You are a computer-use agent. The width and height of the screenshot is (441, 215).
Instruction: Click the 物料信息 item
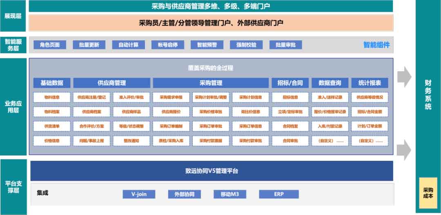[52, 98]
